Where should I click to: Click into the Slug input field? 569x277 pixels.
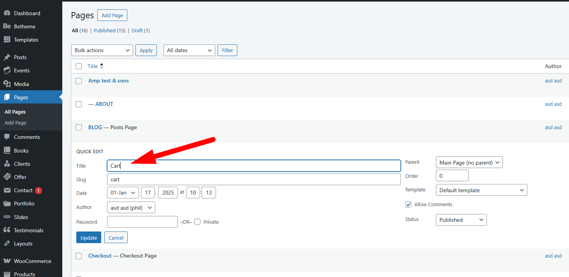tap(253, 179)
